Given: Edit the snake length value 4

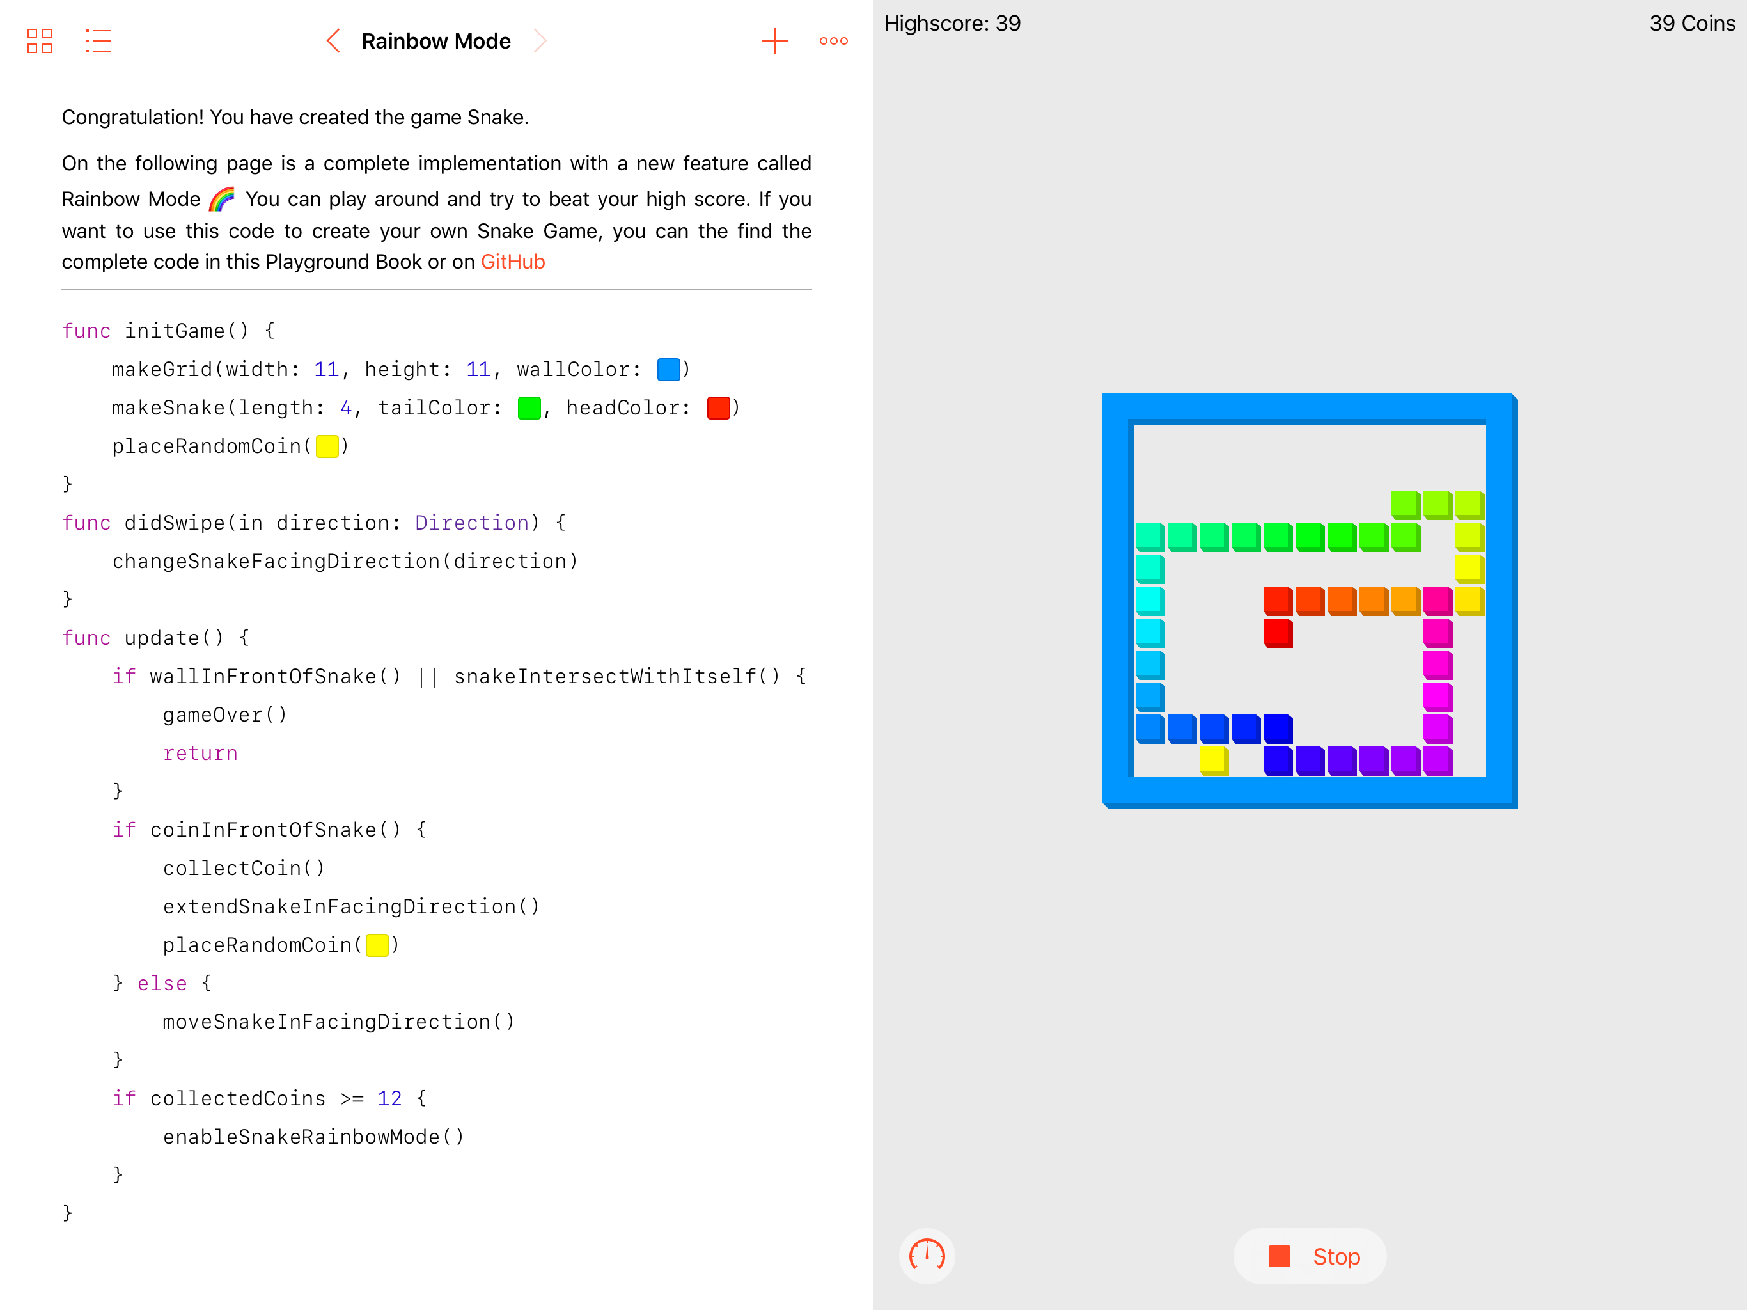Looking at the screenshot, I should pyautogui.click(x=345, y=407).
